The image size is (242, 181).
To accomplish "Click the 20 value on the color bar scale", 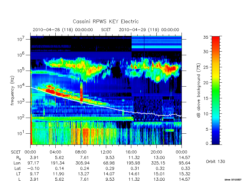I will 206,82.
